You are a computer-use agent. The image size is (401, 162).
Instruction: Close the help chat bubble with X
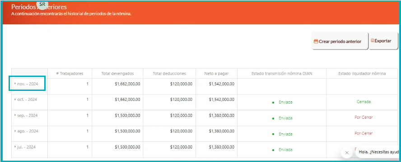pyautogui.click(x=347, y=153)
